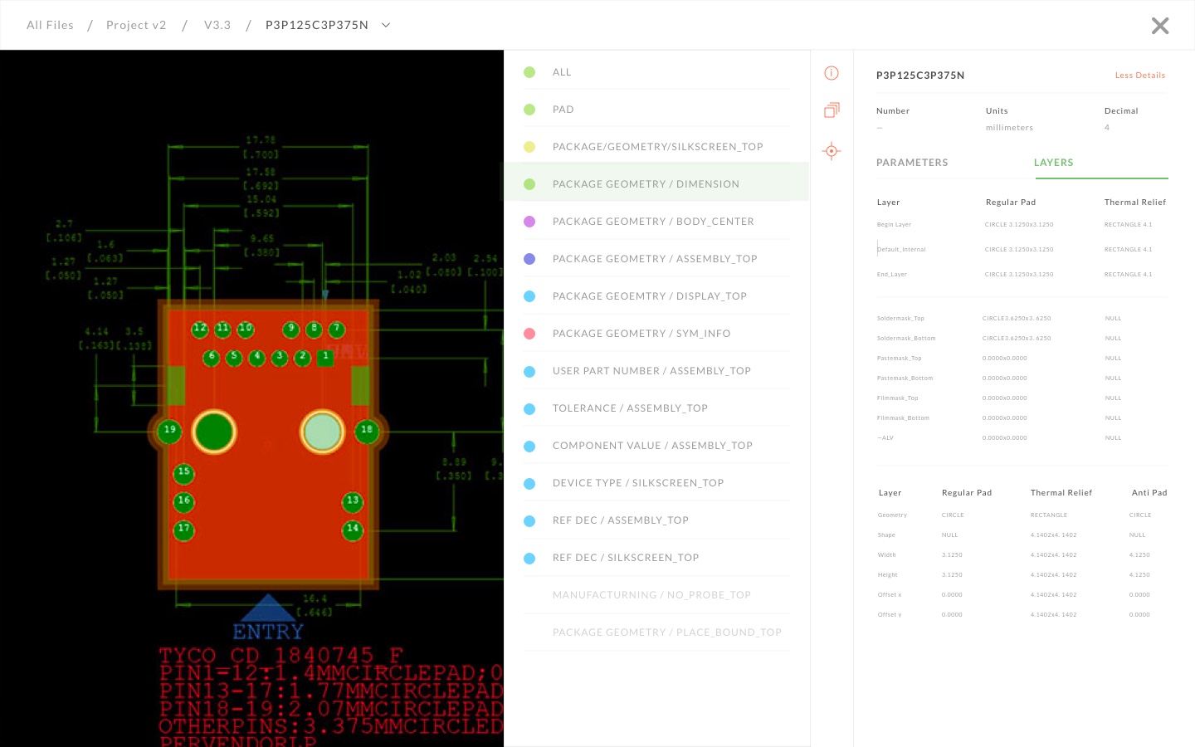This screenshot has height=747, width=1195.
Task: Select REF DEC / SILKSCREEN_TOP row
Action: coord(656,558)
